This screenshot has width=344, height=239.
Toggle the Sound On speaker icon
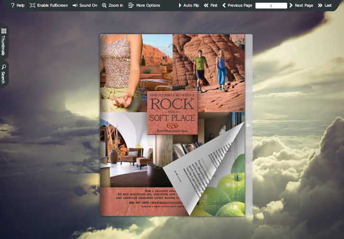(75, 5)
